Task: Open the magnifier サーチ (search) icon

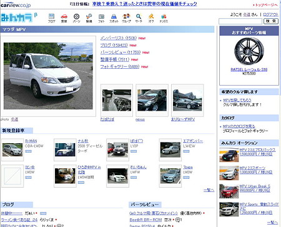Action: 139,18
